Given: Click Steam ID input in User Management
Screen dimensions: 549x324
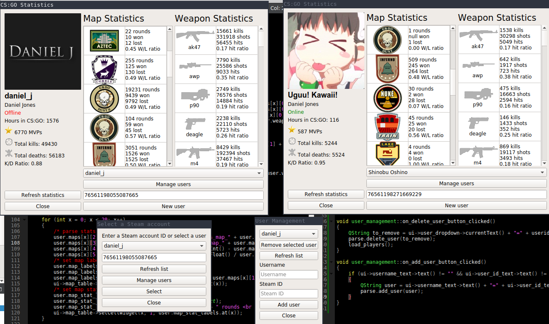Looking at the screenshot, I should coord(289,294).
